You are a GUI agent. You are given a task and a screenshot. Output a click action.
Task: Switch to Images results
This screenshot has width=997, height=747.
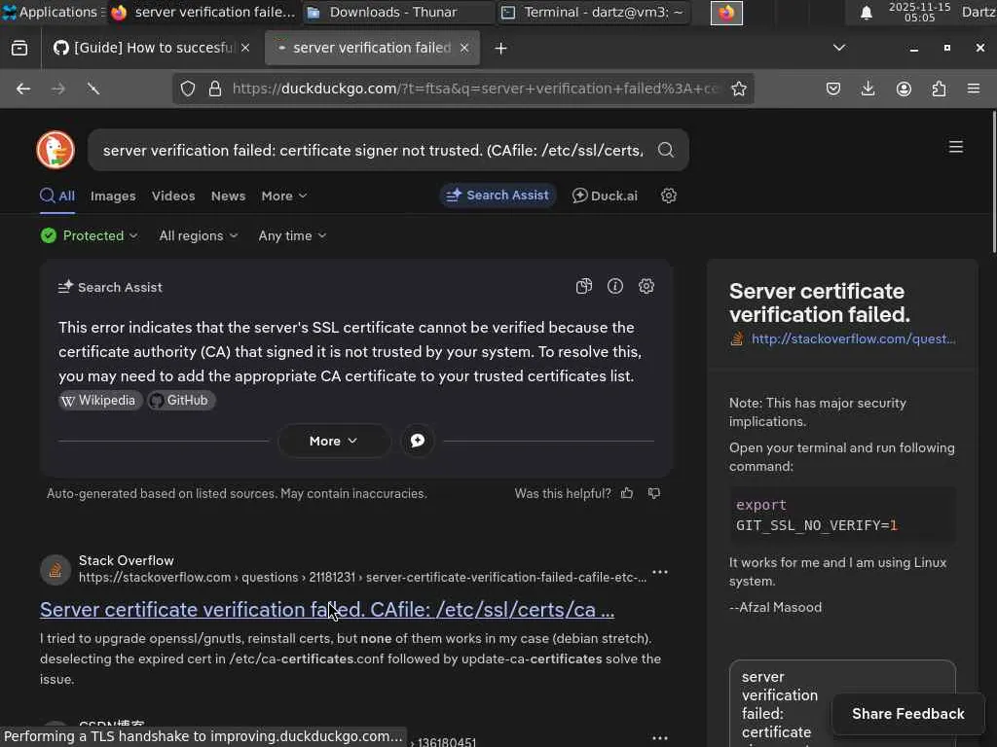(113, 196)
